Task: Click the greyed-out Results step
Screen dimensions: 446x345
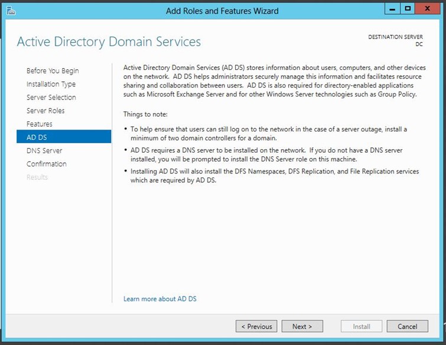Action: [x=37, y=177]
